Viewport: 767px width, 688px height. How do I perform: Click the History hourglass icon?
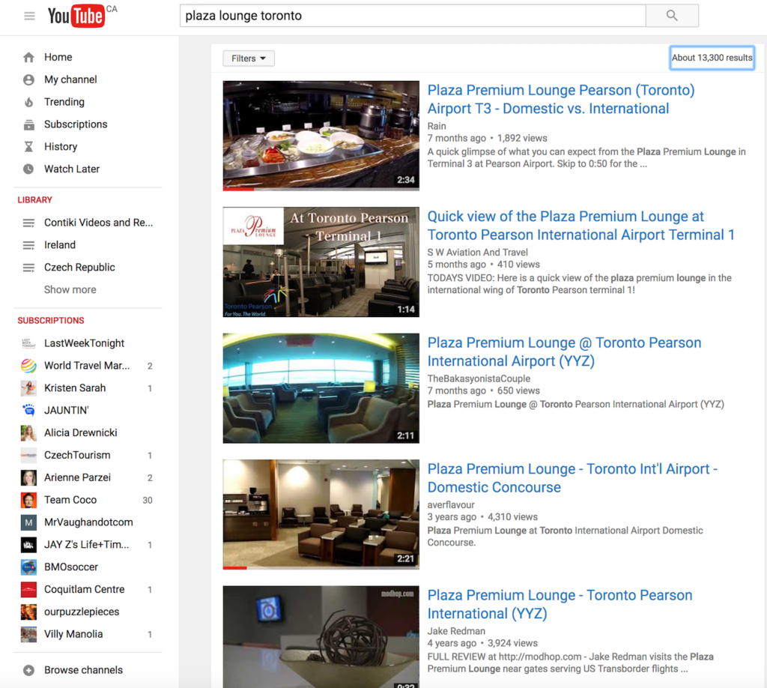point(29,147)
